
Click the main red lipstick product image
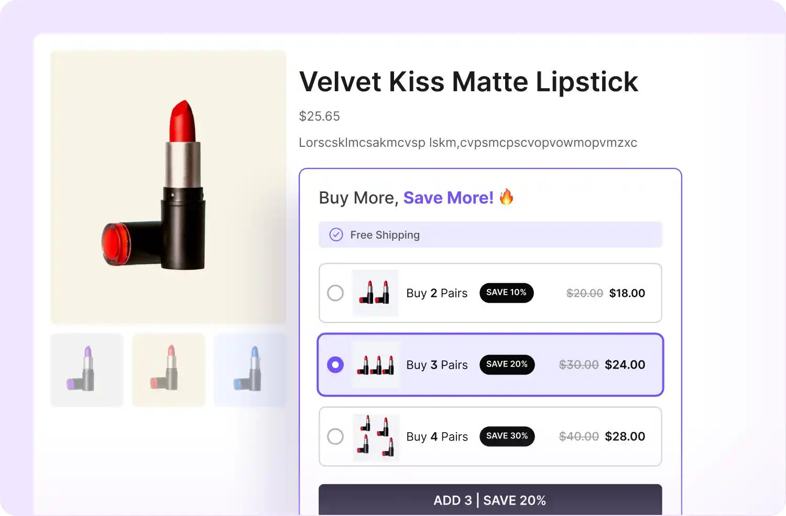[x=168, y=187]
